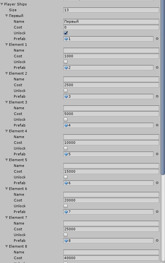Collapse the Первый entry
The width and height of the screenshot is (165, 263).
6,16
